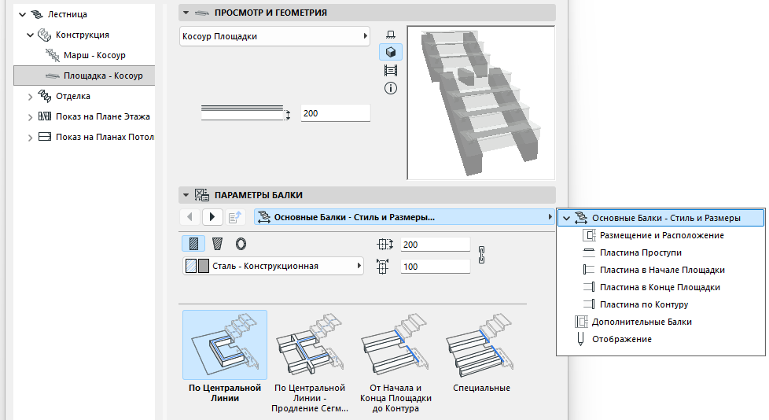This screenshot has width=769, height=420.
Task: Click the transfer parameters icon button
Action: (x=235, y=217)
